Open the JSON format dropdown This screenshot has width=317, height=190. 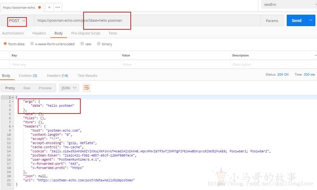[69, 88]
